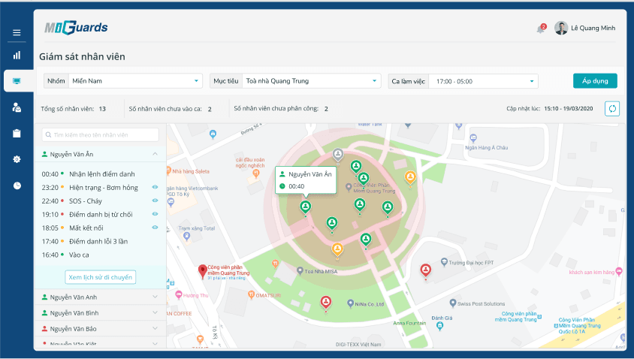This screenshot has height=359, width=634.
Task: Open the bar chart statistics sidebar icon
Action: (17, 56)
